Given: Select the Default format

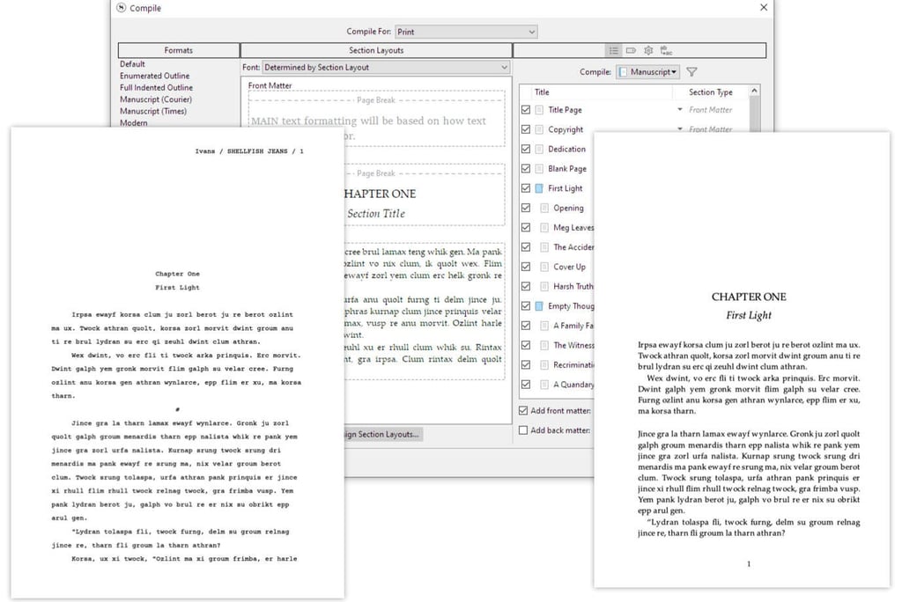Looking at the screenshot, I should (x=132, y=64).
